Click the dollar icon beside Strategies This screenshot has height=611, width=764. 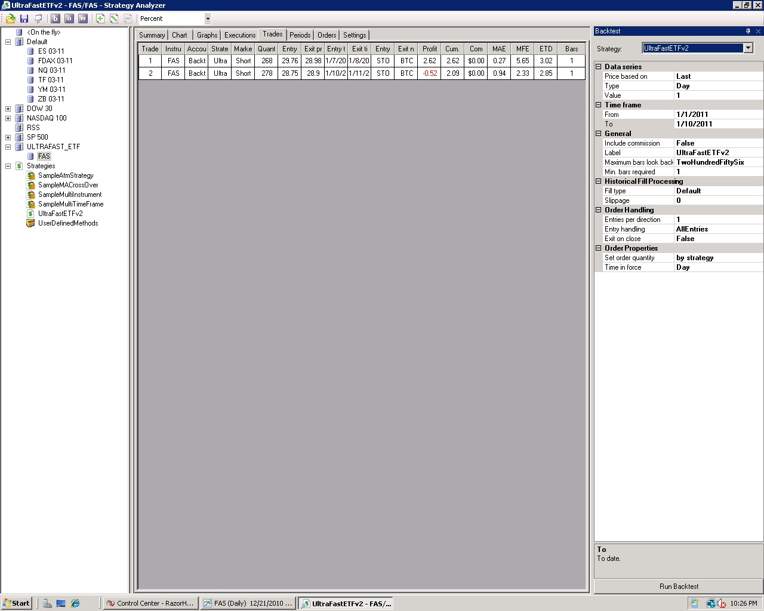pyautogui.click(x=19, y=166)
